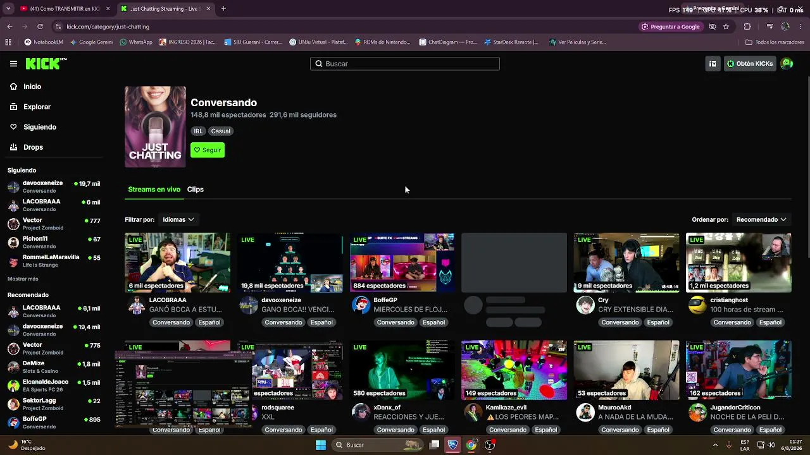
Task: Open the Chrome apps grid in bookmarks bar
Action: (x=8, y=42)
